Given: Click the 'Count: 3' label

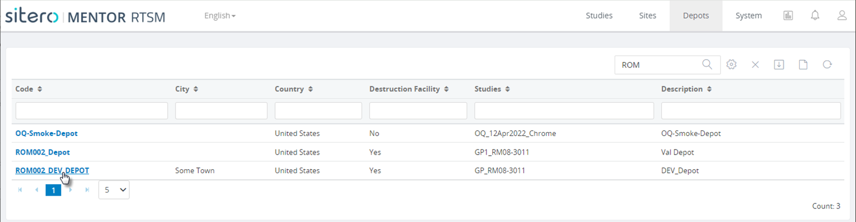Looking at the screenshot, I should coord(826,206).
